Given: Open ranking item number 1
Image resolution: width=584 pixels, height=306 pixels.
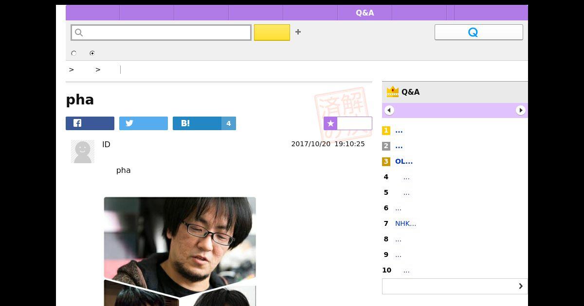Looking at the screenshot, I should pyautogui.click(x=399, y=131).
